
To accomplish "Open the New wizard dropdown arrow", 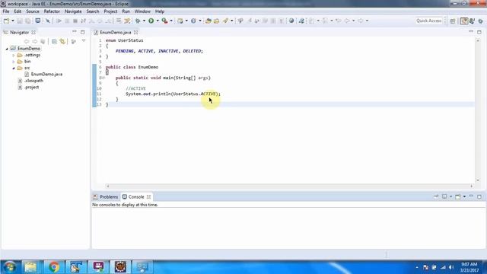I will (13, 21).
